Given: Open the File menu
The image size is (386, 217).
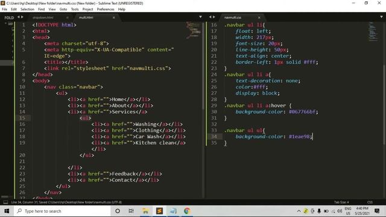Looking at the screenshot, I should [x=4, y=10].
